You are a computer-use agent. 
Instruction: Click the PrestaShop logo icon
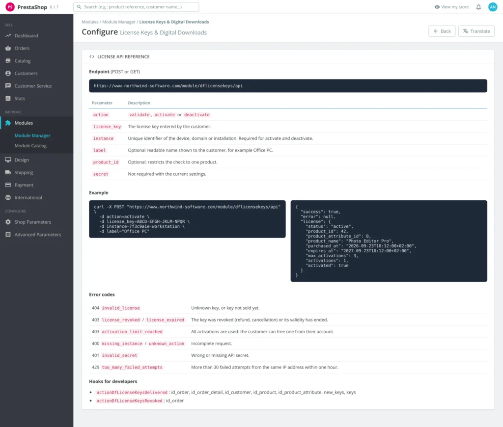click(x=10, y=7)
